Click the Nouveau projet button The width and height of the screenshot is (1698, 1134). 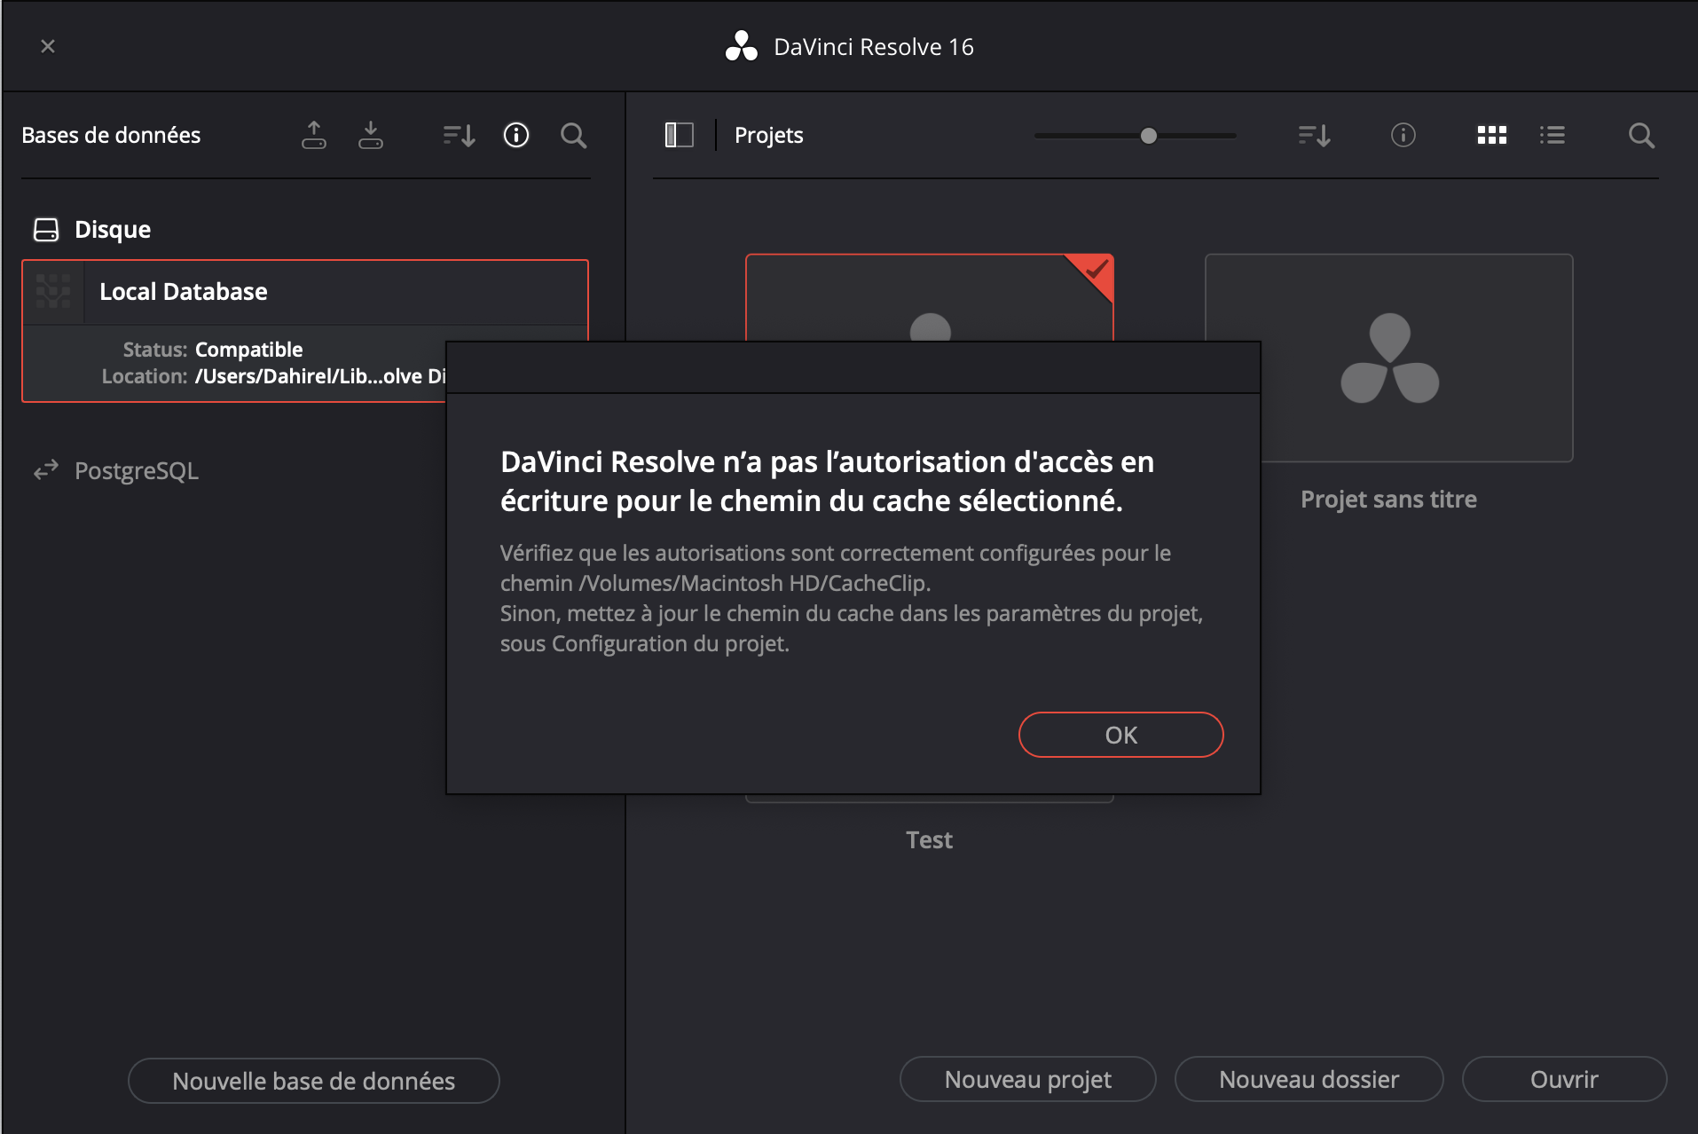(x=1027, y=1079)
